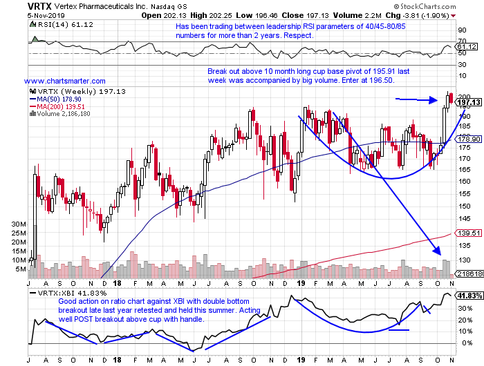Image resolution: width=484 pixels, height=366 pixels.
Task: Click the short blue horizontal line on ratio chart
Action: (400, 329)
